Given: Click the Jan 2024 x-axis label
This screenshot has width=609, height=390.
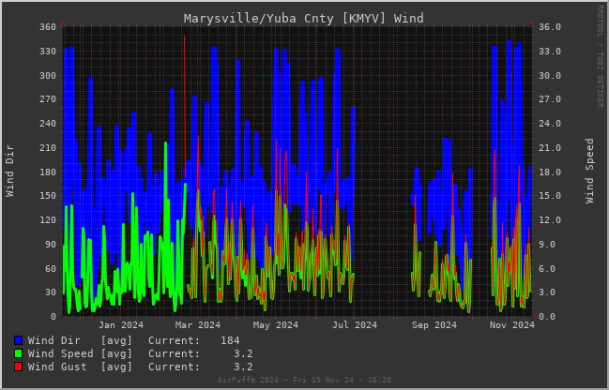Looking at the screenshot, I should point(121,325).
